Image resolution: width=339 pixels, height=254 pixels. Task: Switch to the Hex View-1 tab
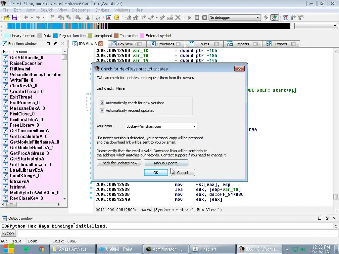(x=126, y=44)
